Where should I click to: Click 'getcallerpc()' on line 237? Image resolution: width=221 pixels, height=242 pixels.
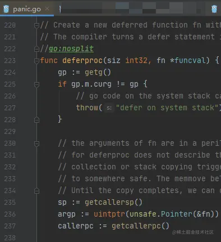(x=140, y=226)
